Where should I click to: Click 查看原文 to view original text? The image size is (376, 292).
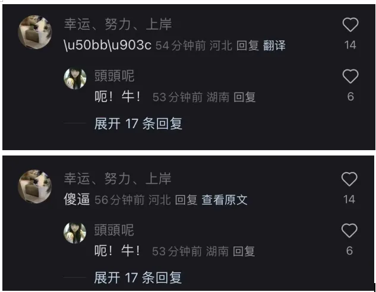tap(225, 200)
